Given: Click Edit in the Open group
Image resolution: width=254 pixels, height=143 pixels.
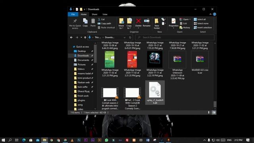Looking at the screenshot, I should coord(183,23).
